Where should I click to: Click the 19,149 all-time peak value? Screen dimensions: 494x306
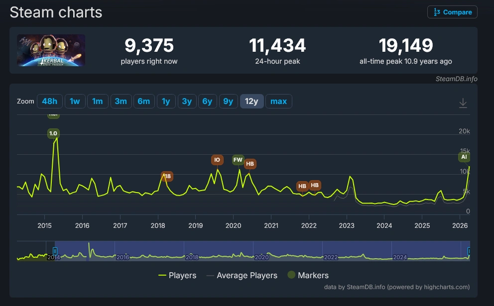[406, 45]
